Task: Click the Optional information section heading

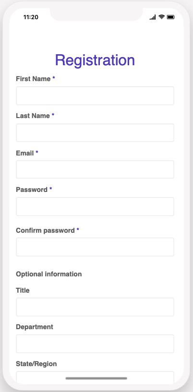Action: pyautogui.click(x=49, y=274)
